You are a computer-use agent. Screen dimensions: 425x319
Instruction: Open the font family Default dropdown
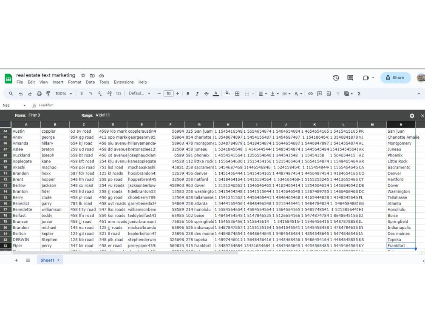139,93
